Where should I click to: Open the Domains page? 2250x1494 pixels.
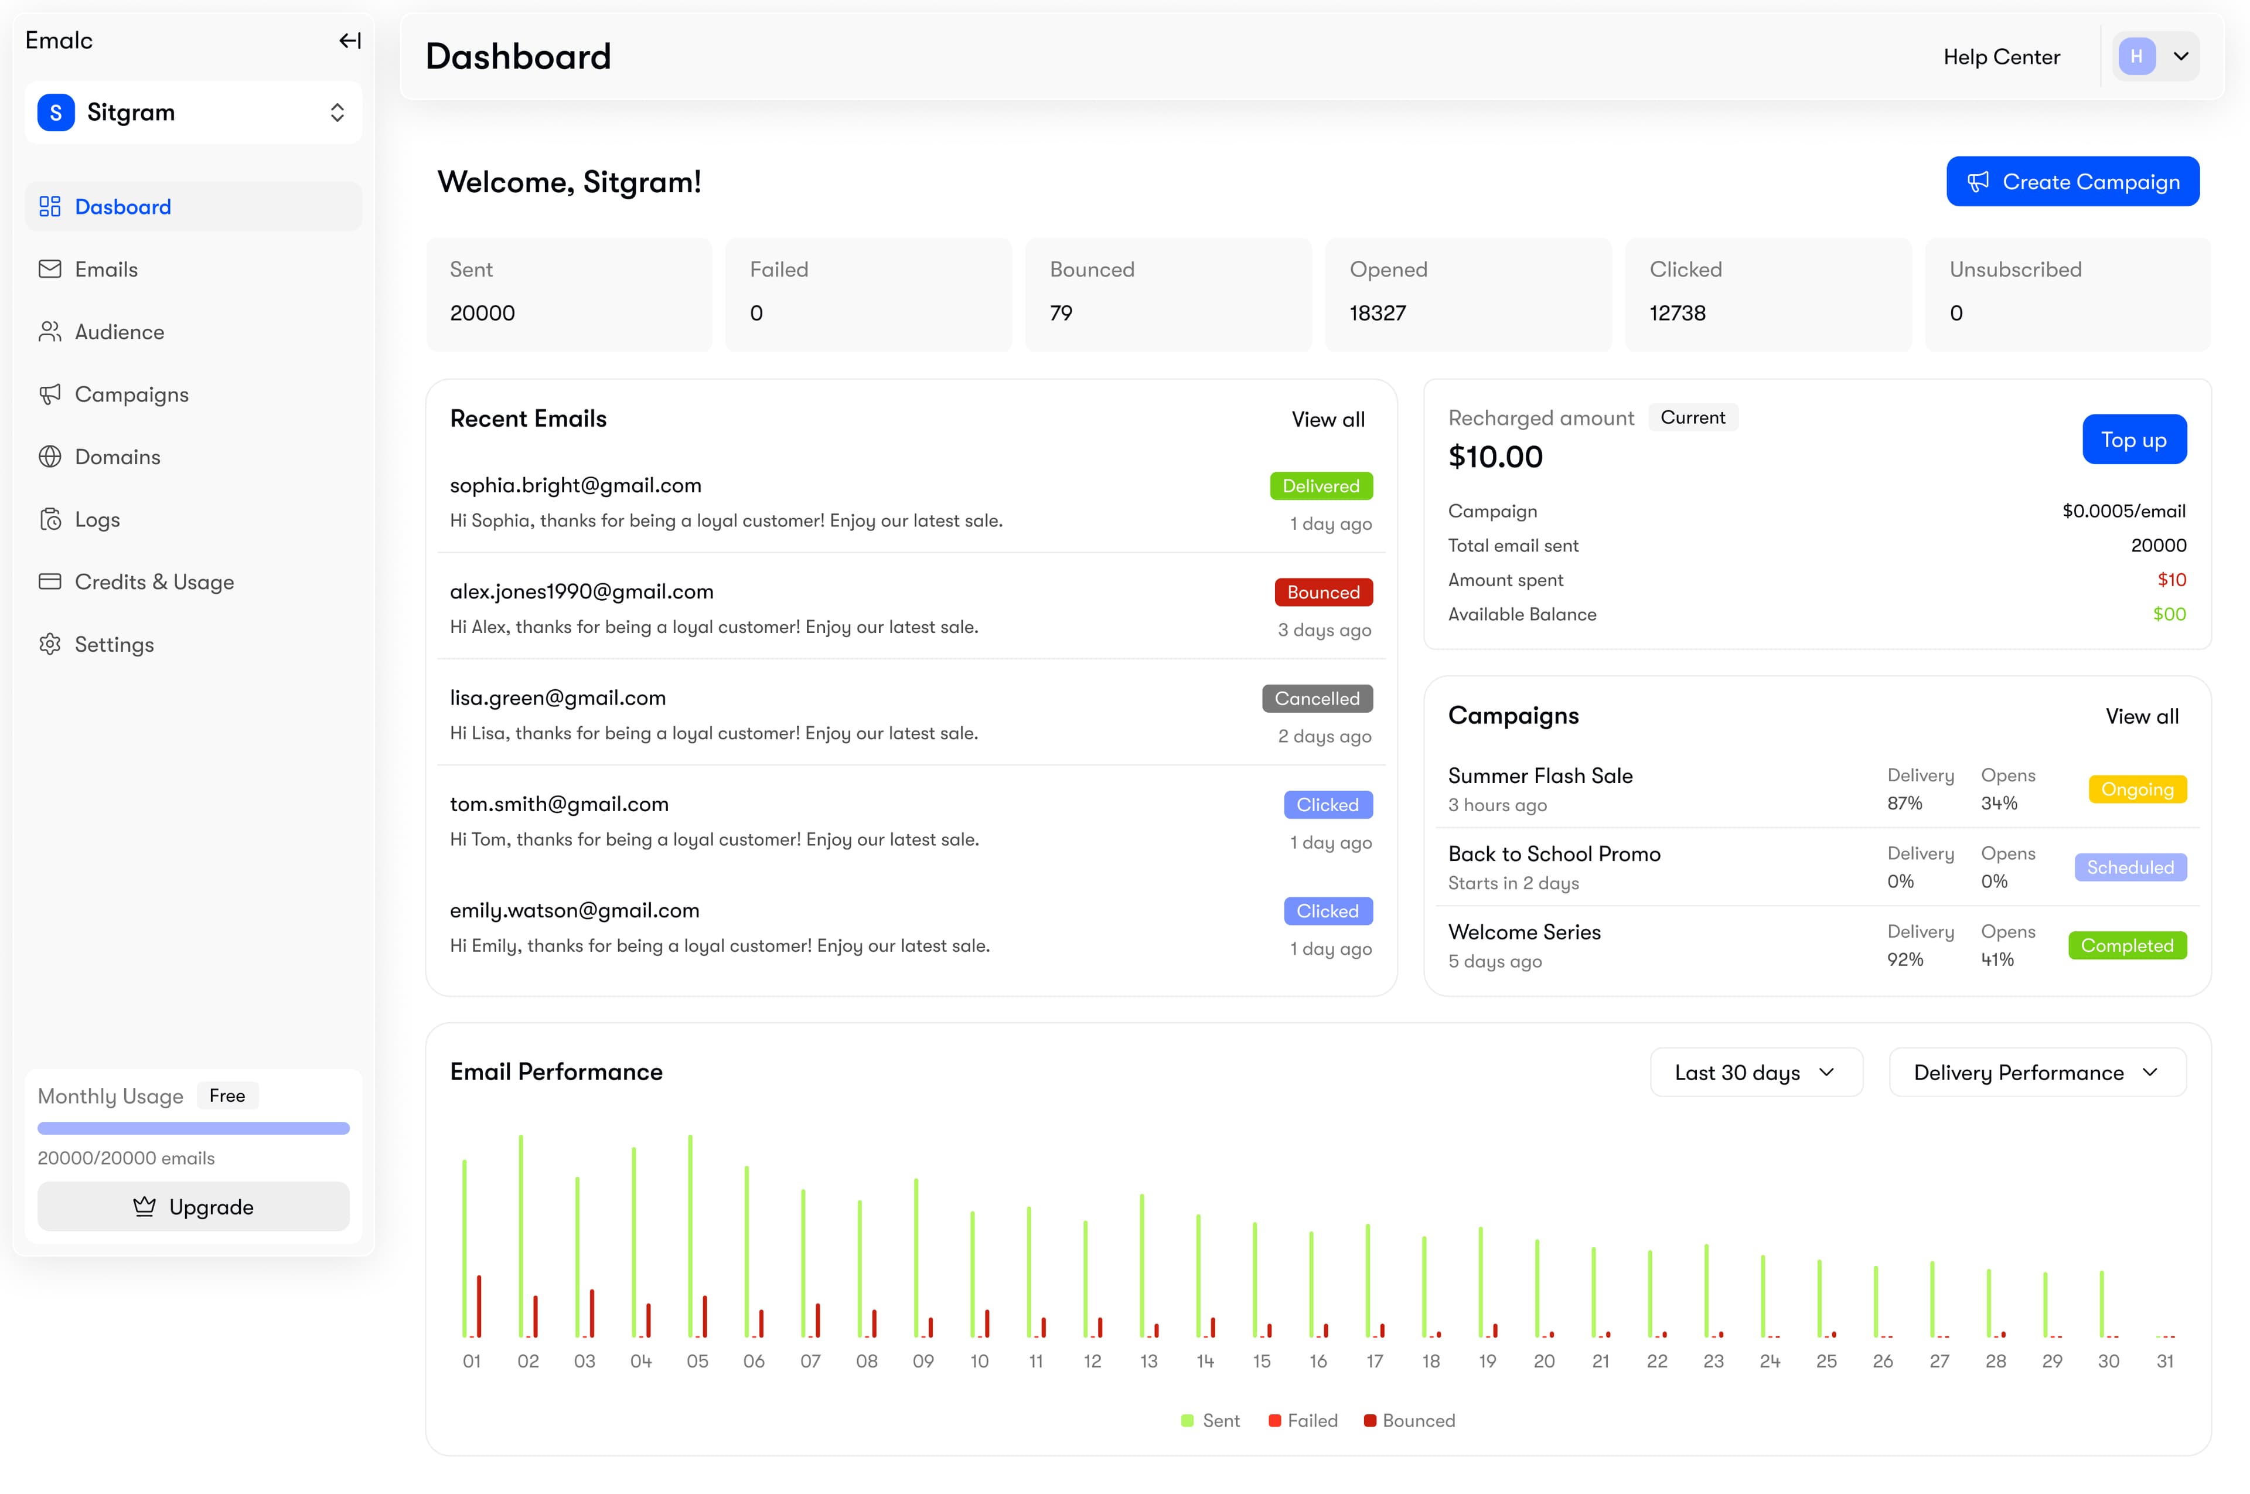[193, 457]
